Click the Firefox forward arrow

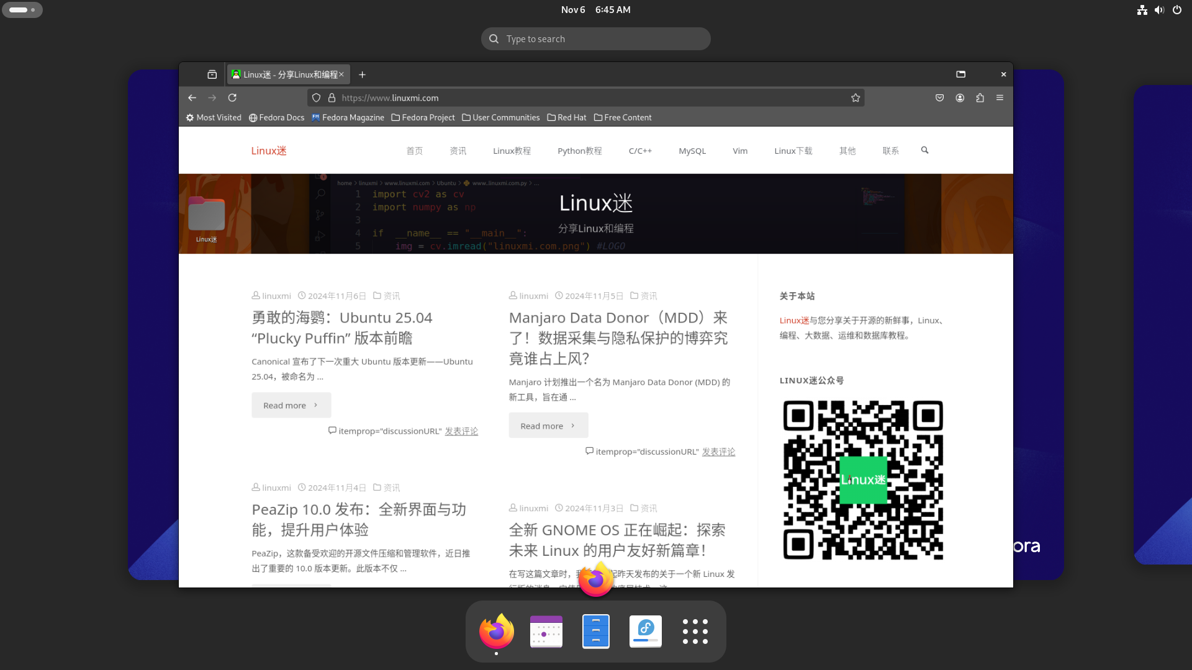[212, 98]
